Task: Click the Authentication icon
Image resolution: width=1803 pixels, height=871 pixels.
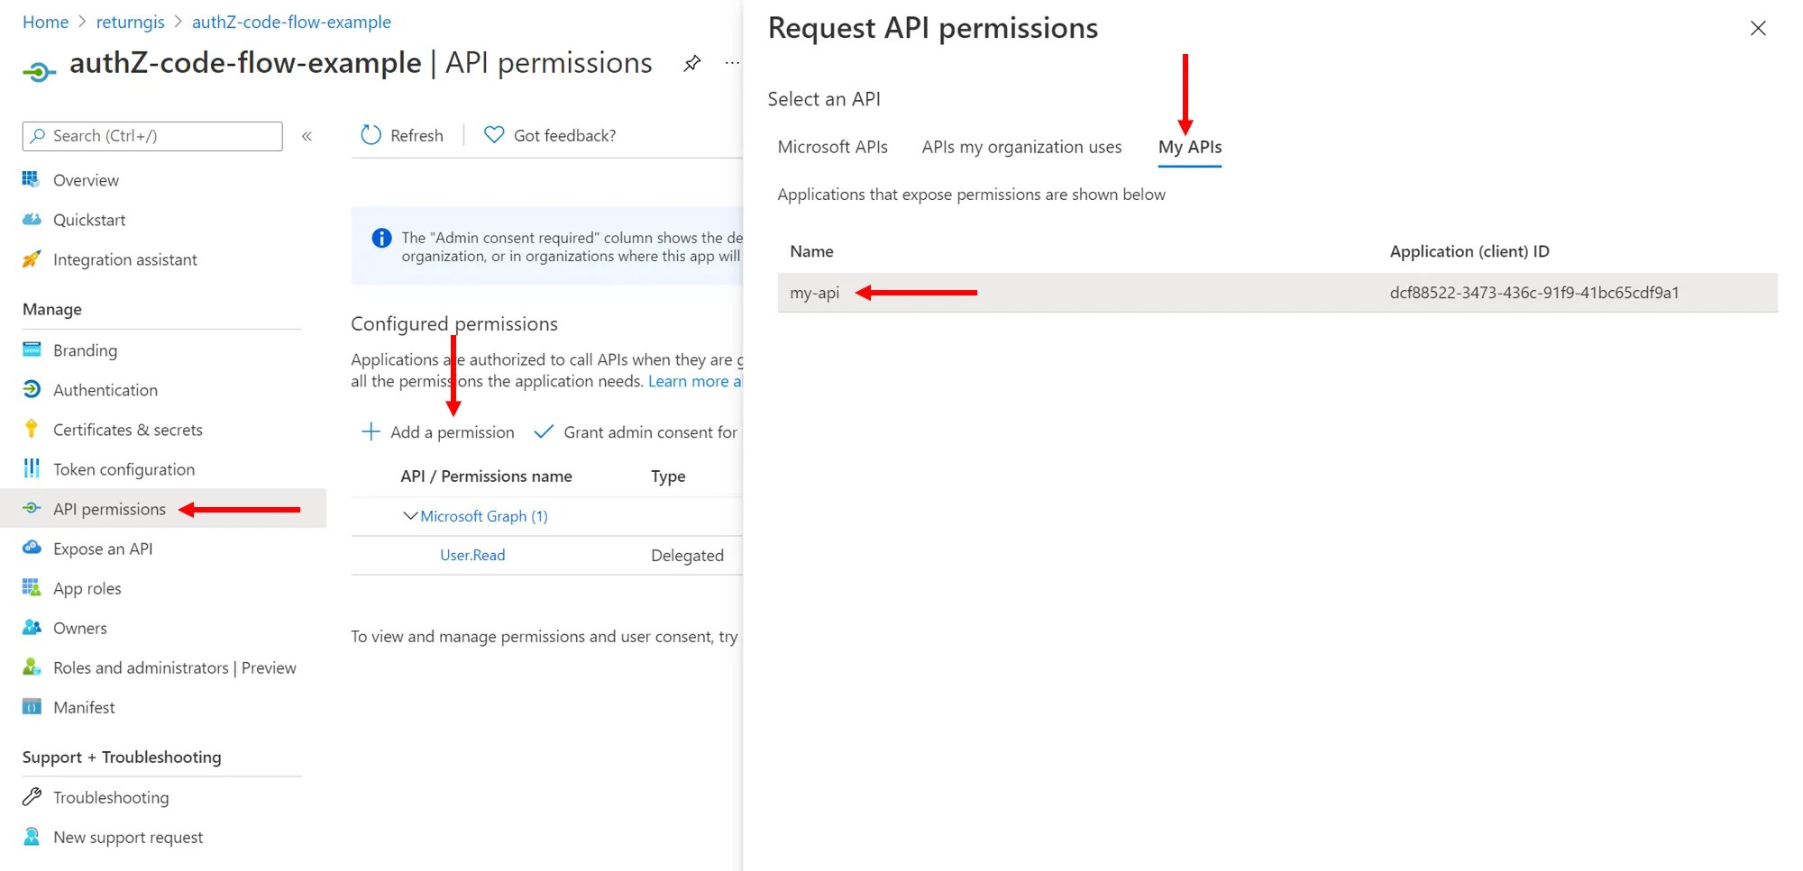Action: point(32,389)
